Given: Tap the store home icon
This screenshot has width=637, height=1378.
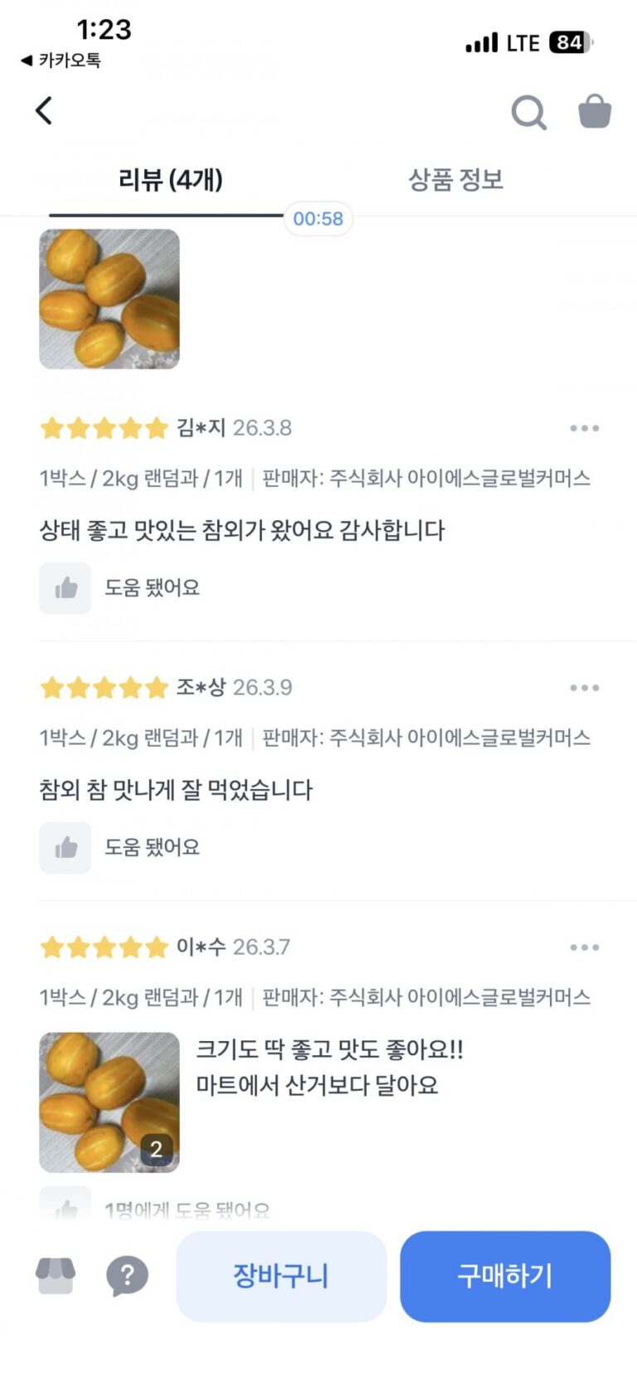Looking at the screenshot, I should point(56,1276).
